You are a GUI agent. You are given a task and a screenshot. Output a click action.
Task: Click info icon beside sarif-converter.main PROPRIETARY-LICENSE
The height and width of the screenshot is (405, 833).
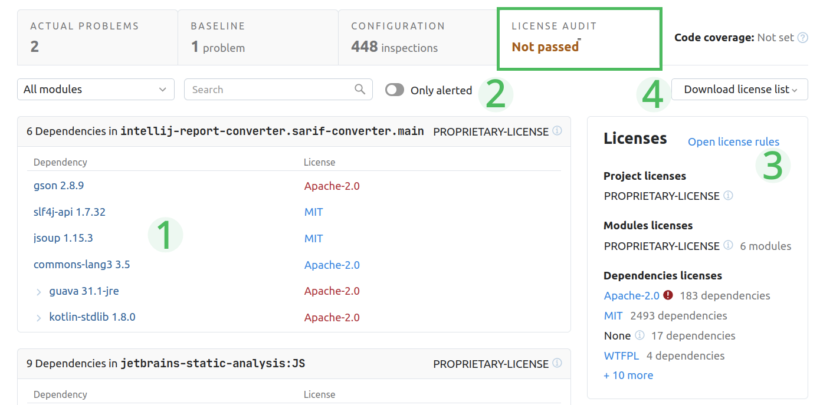pos(557,131)
